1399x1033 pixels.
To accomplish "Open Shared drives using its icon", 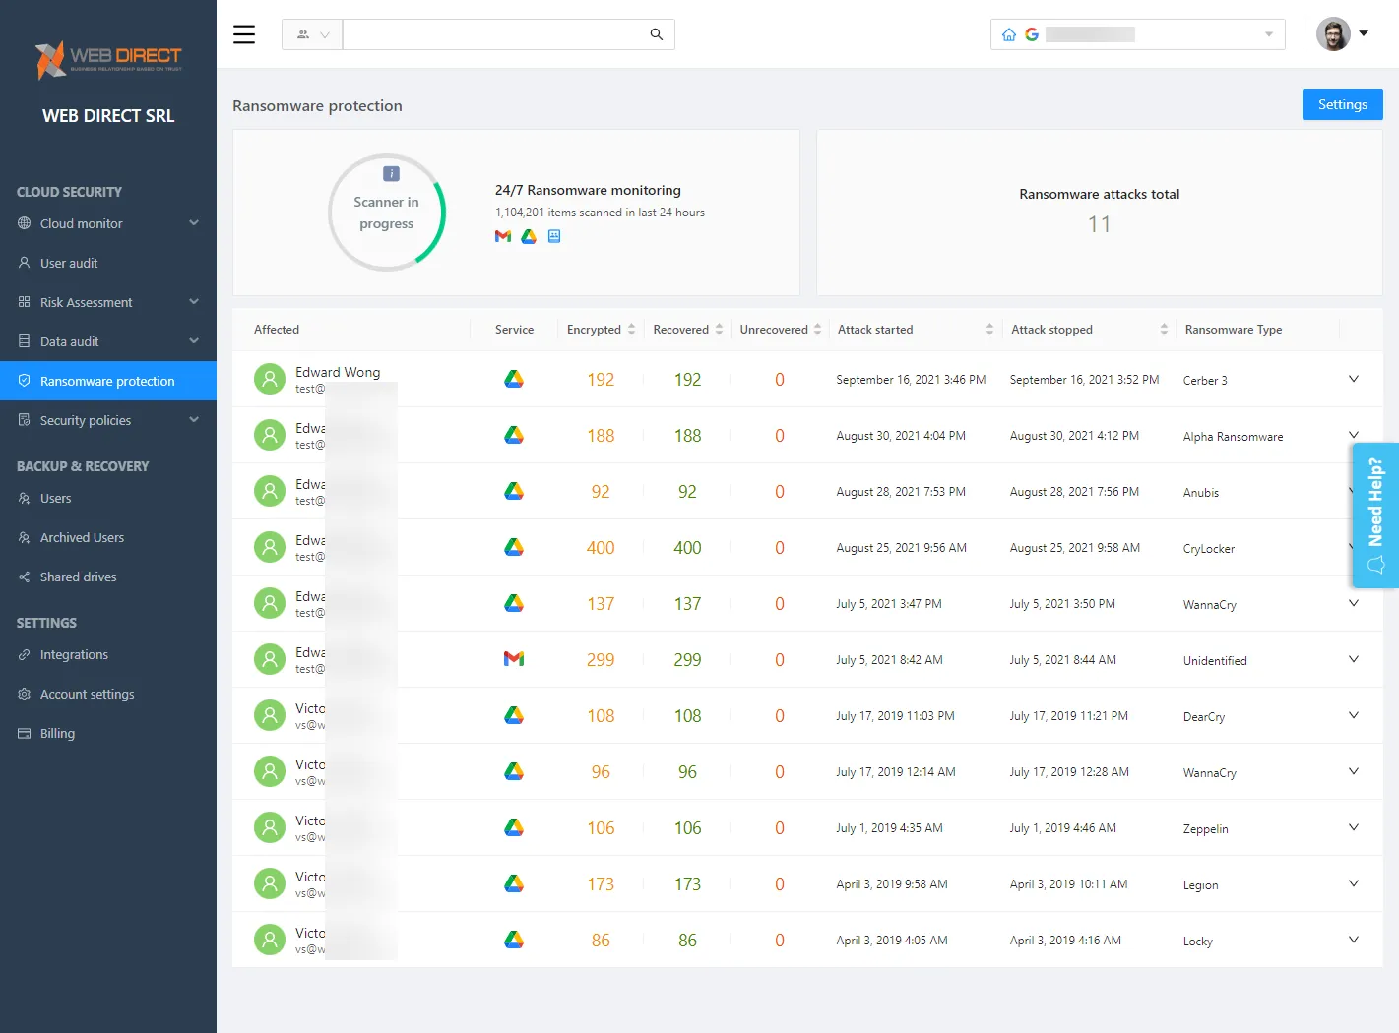I will (24, 577).
